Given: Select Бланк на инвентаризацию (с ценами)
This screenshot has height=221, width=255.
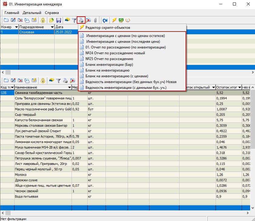Looking at the screenshot, I should (x=132, y=76).
